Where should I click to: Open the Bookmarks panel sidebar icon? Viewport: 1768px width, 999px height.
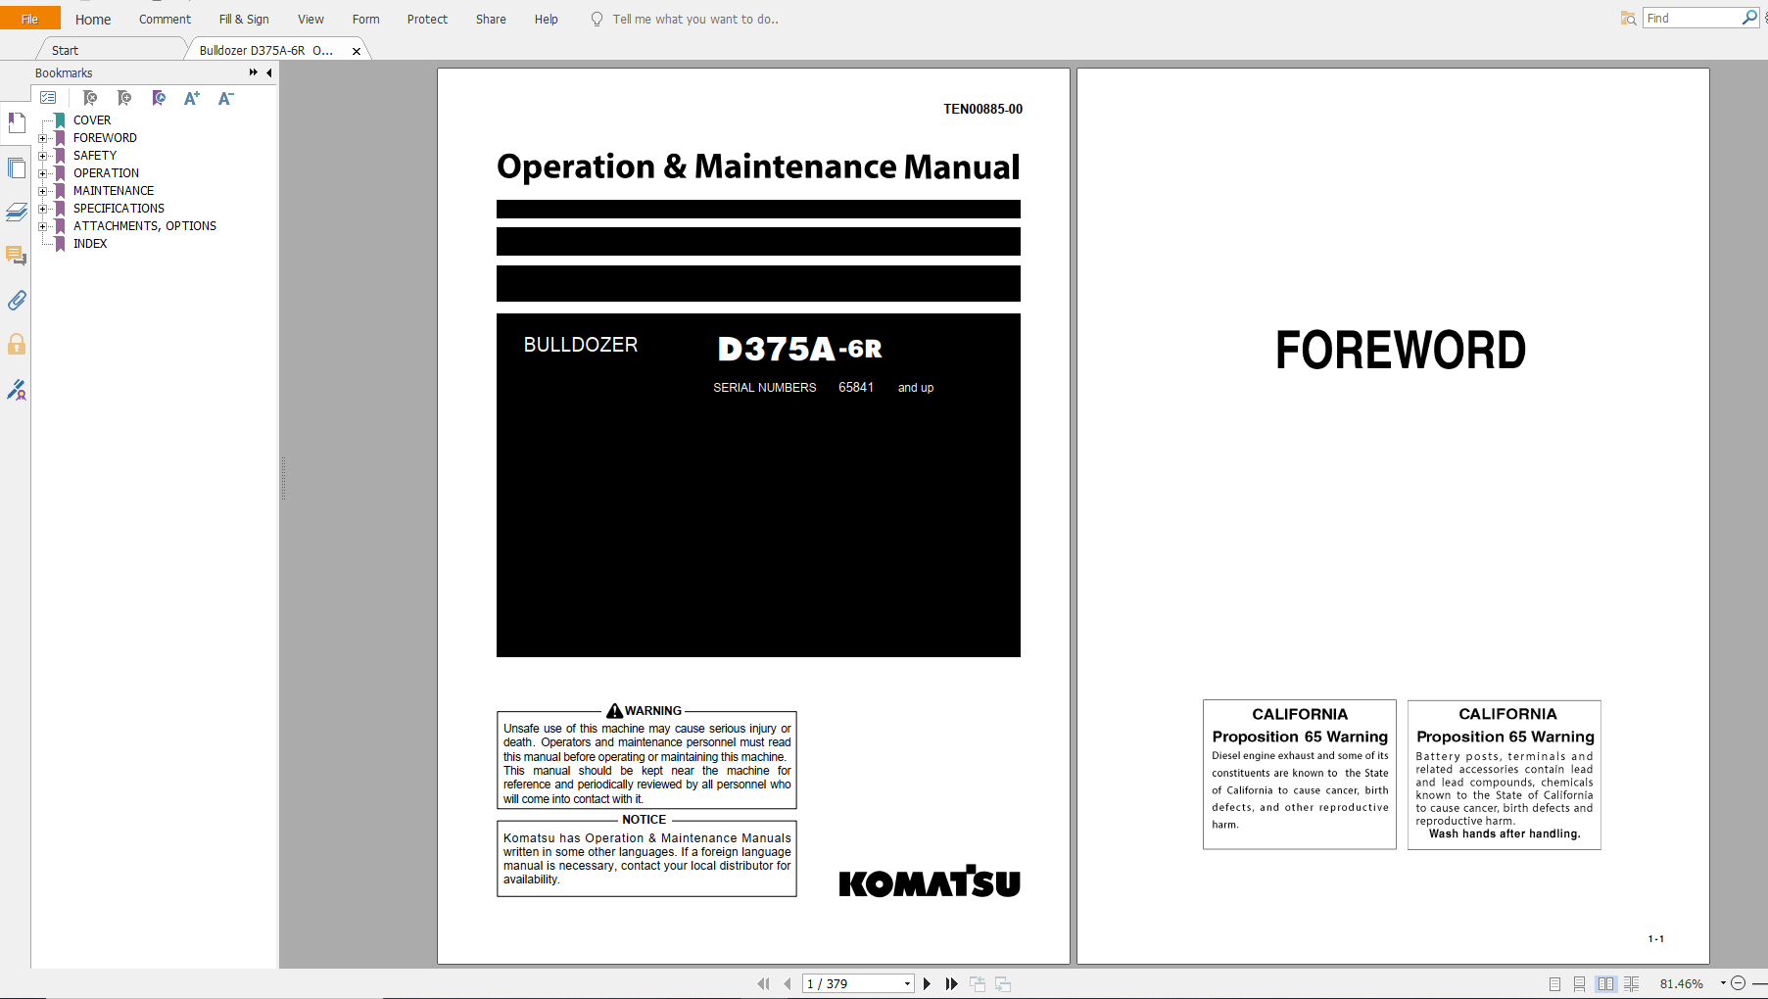17,122
